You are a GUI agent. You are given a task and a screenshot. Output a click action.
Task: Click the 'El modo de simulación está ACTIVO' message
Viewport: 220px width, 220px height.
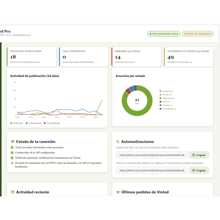pyautogui.click(x=58, y=165)
